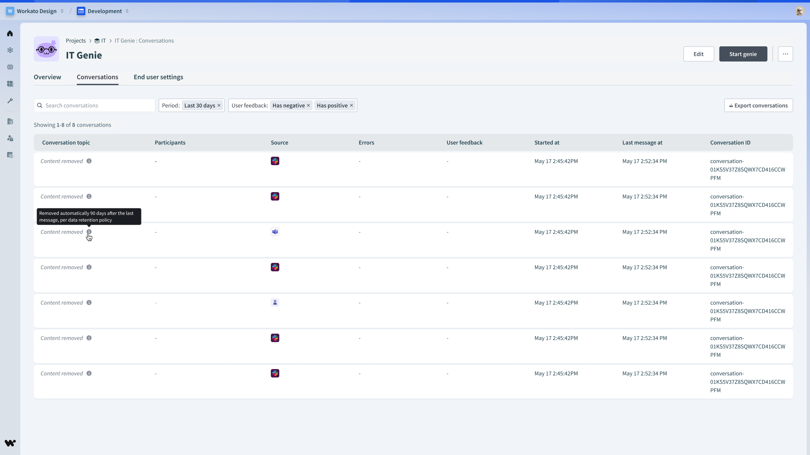Click the IT Genie avatar image
This screenshot has width=810, height=455.
46,49
